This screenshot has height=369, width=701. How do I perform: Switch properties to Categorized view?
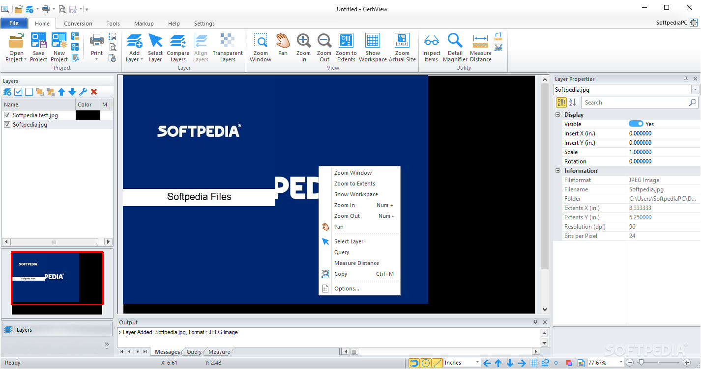coord(561,103)
